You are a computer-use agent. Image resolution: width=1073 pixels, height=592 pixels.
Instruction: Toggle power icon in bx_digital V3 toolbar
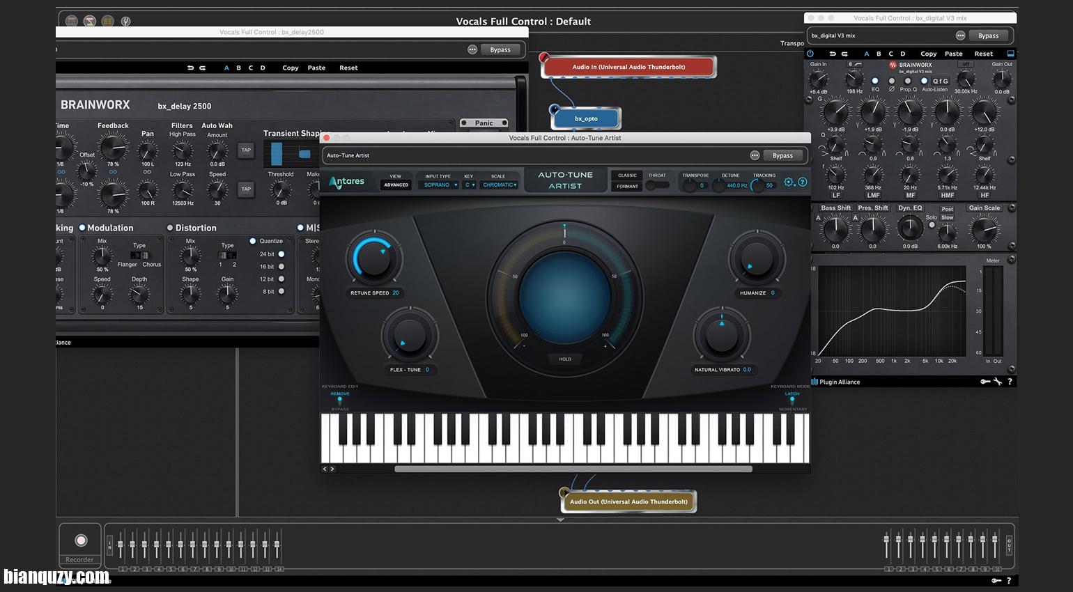tap(810, 54)
